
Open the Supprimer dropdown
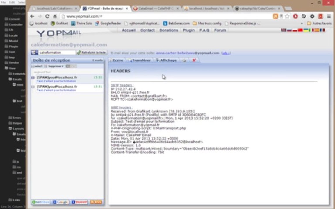point(54,66)
